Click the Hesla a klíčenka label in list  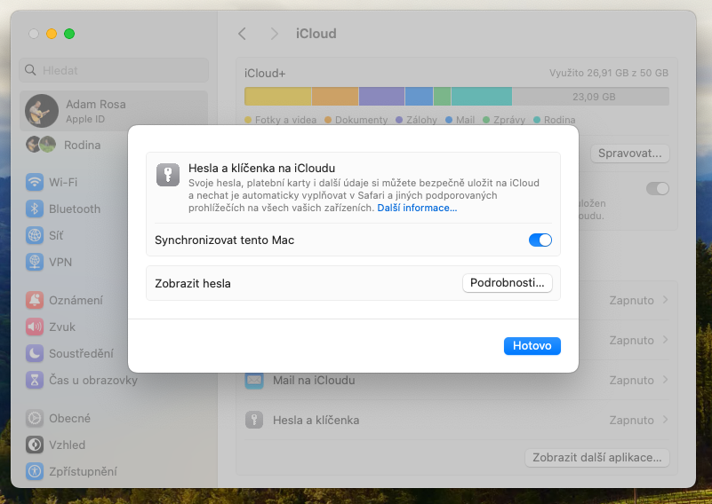(316, 421)
